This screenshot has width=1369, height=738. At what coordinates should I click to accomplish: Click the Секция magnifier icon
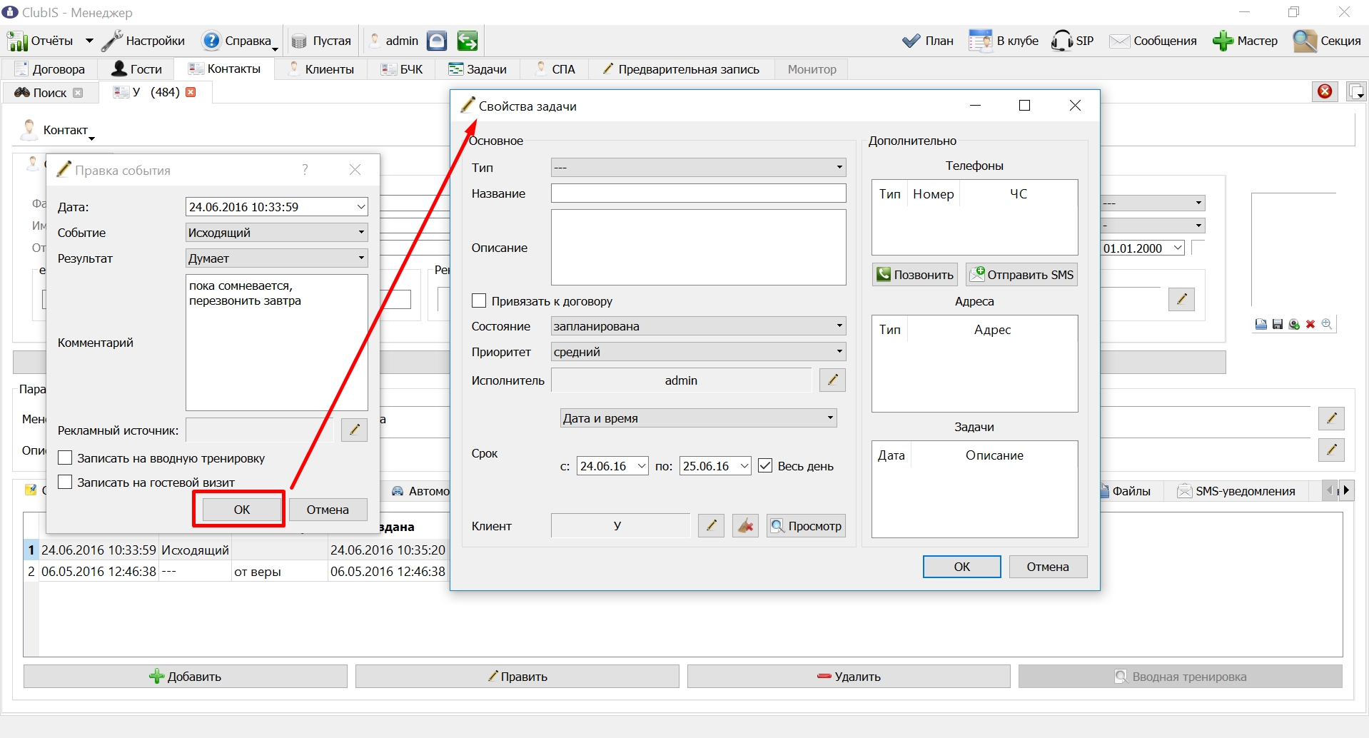click(1304, 41)
